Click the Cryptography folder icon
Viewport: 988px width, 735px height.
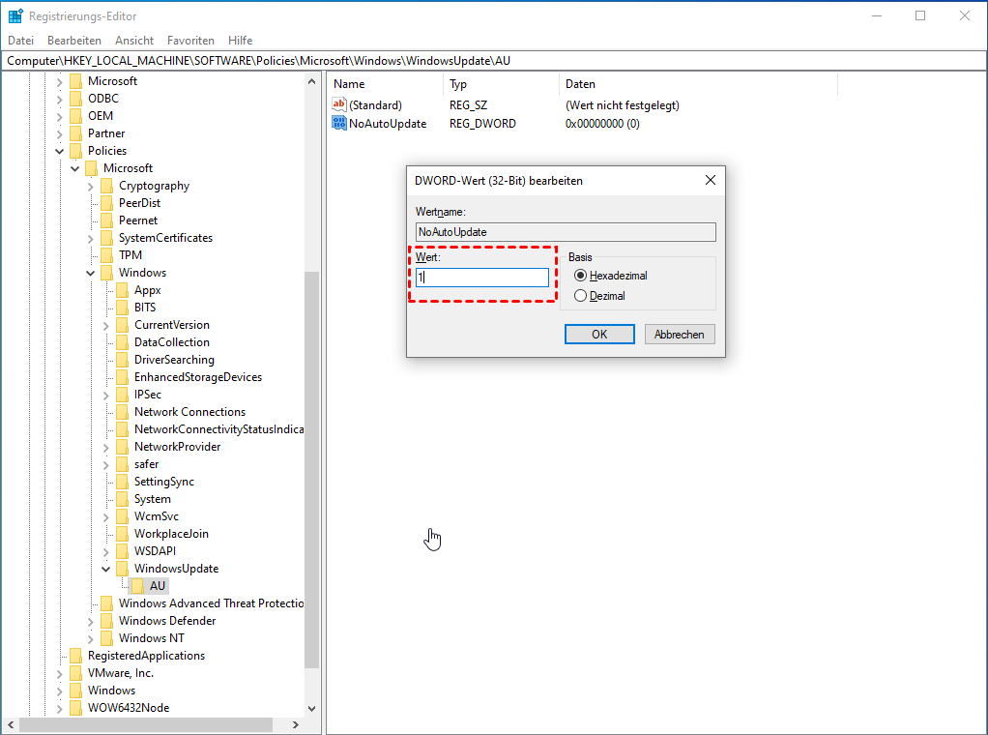pos(107,186)
